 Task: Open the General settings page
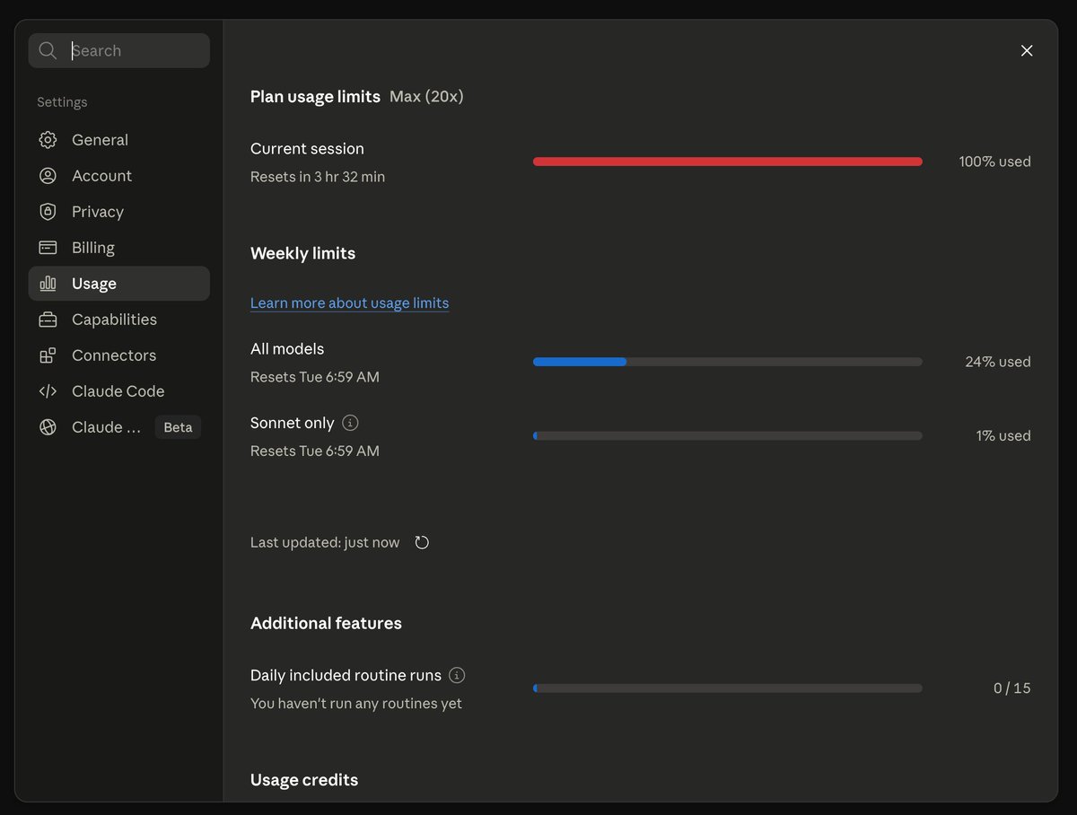coord(119,140)
